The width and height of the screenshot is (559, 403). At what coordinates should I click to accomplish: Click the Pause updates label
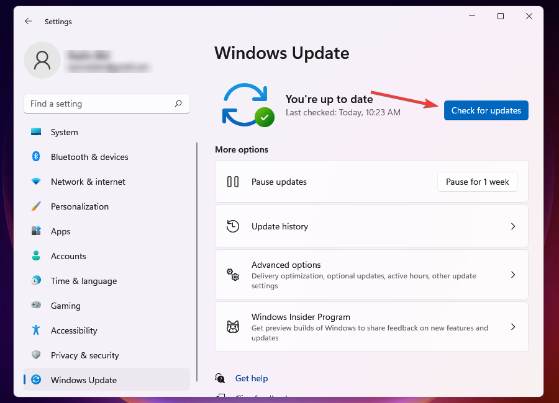279,182
